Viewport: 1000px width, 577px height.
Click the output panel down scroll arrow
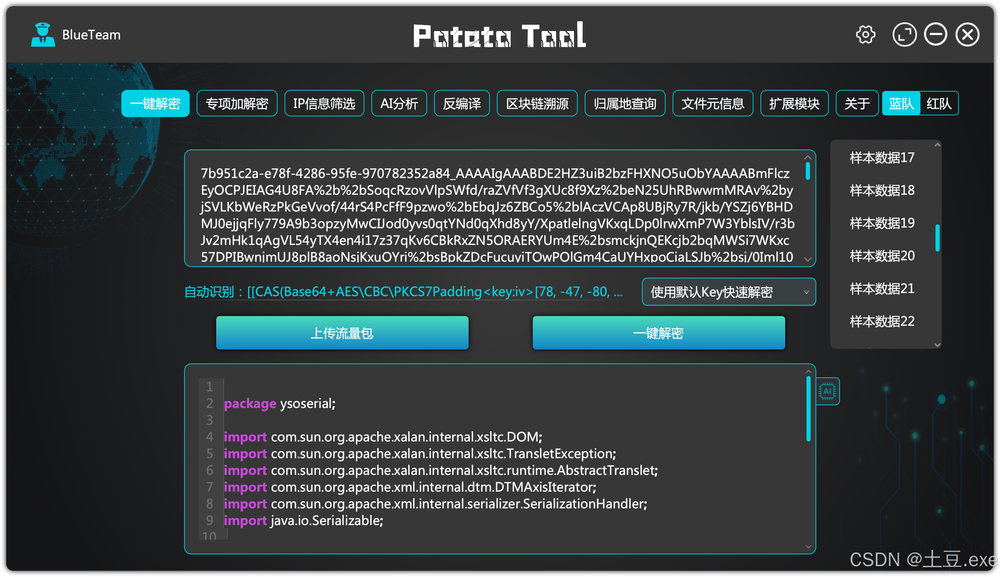tap(808, 547)
